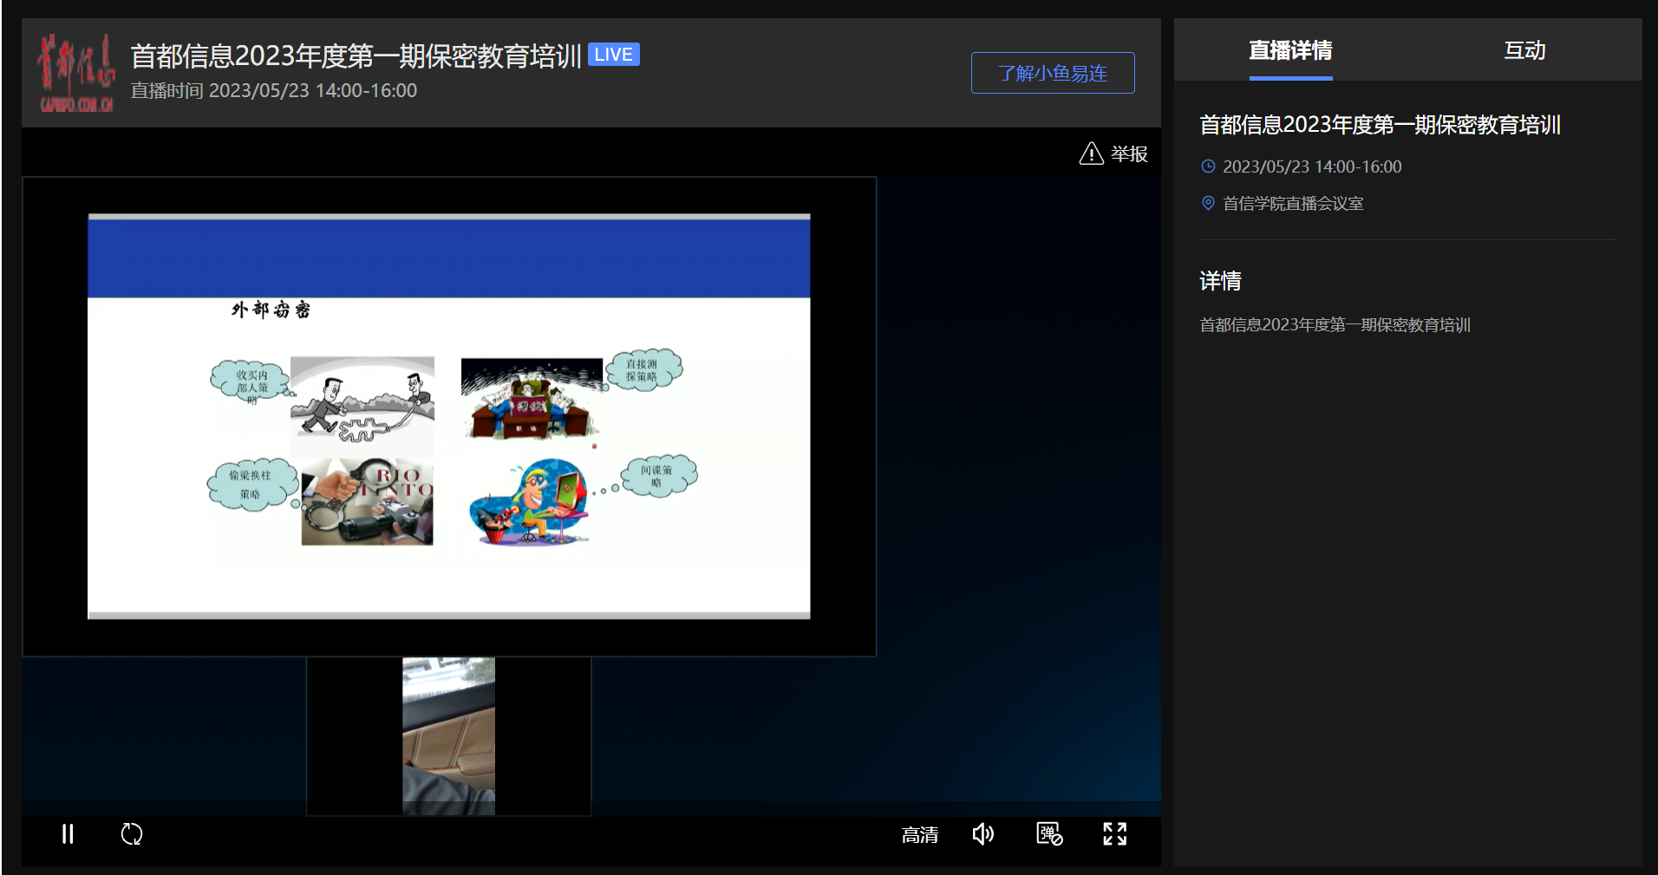Click the refresh stream icon
The width and height of the screenshot is (1658, 875).
(132, 834)
